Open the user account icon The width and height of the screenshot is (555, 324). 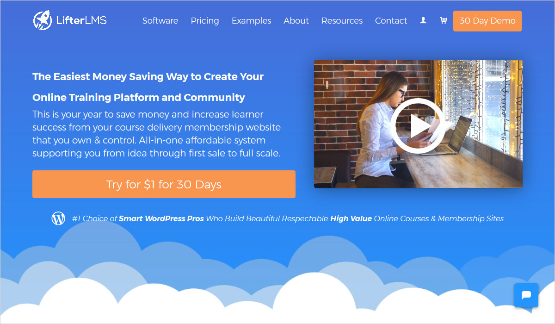click(x=423, y=21)
